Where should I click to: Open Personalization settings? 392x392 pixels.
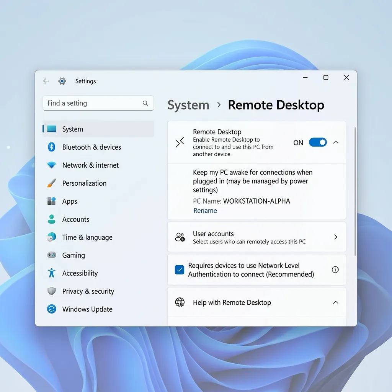(x=84, y=183)
